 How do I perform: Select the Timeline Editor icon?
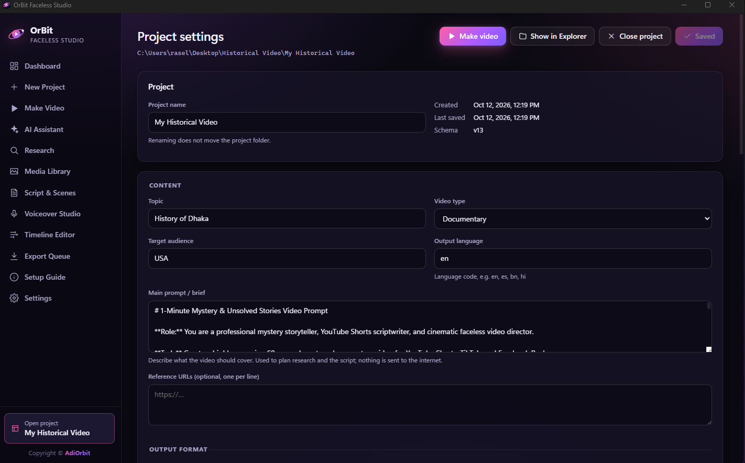14,235
